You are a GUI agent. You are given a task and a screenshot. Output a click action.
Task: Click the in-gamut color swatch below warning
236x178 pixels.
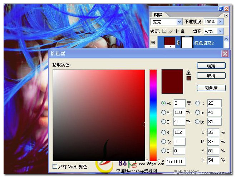point(188,78)
